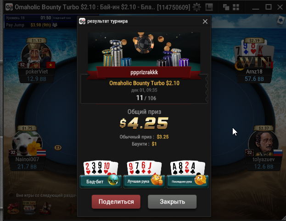
Task: Click the Закрыть button
Action: pyautogui.click(x=172, y=202)
